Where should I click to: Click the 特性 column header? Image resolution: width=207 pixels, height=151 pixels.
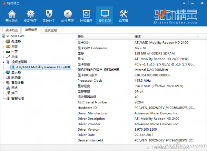click(x=105, y=37)
